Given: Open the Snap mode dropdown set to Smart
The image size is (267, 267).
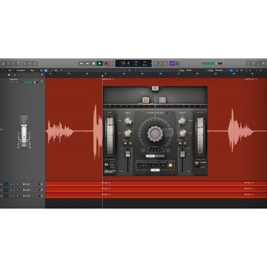Looking at the screenshot, I should (193, 71).
